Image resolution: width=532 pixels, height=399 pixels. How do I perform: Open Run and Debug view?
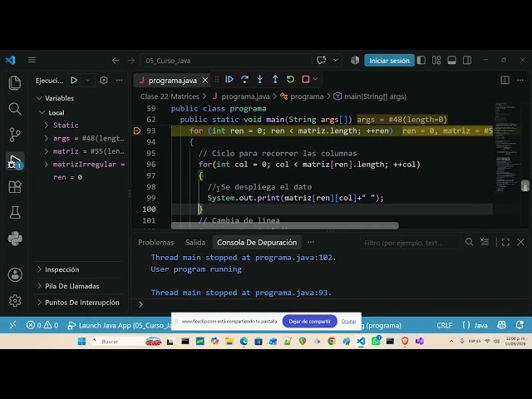[15, 160]
